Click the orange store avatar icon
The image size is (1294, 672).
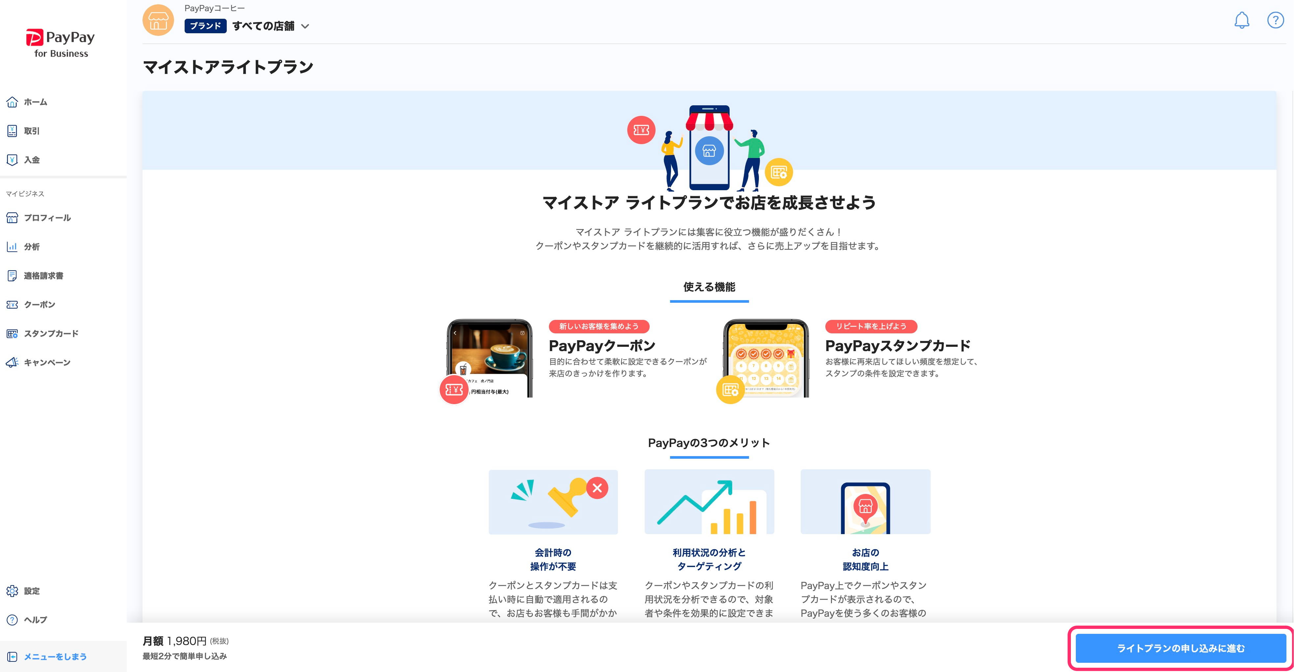[x=158, y=20]
